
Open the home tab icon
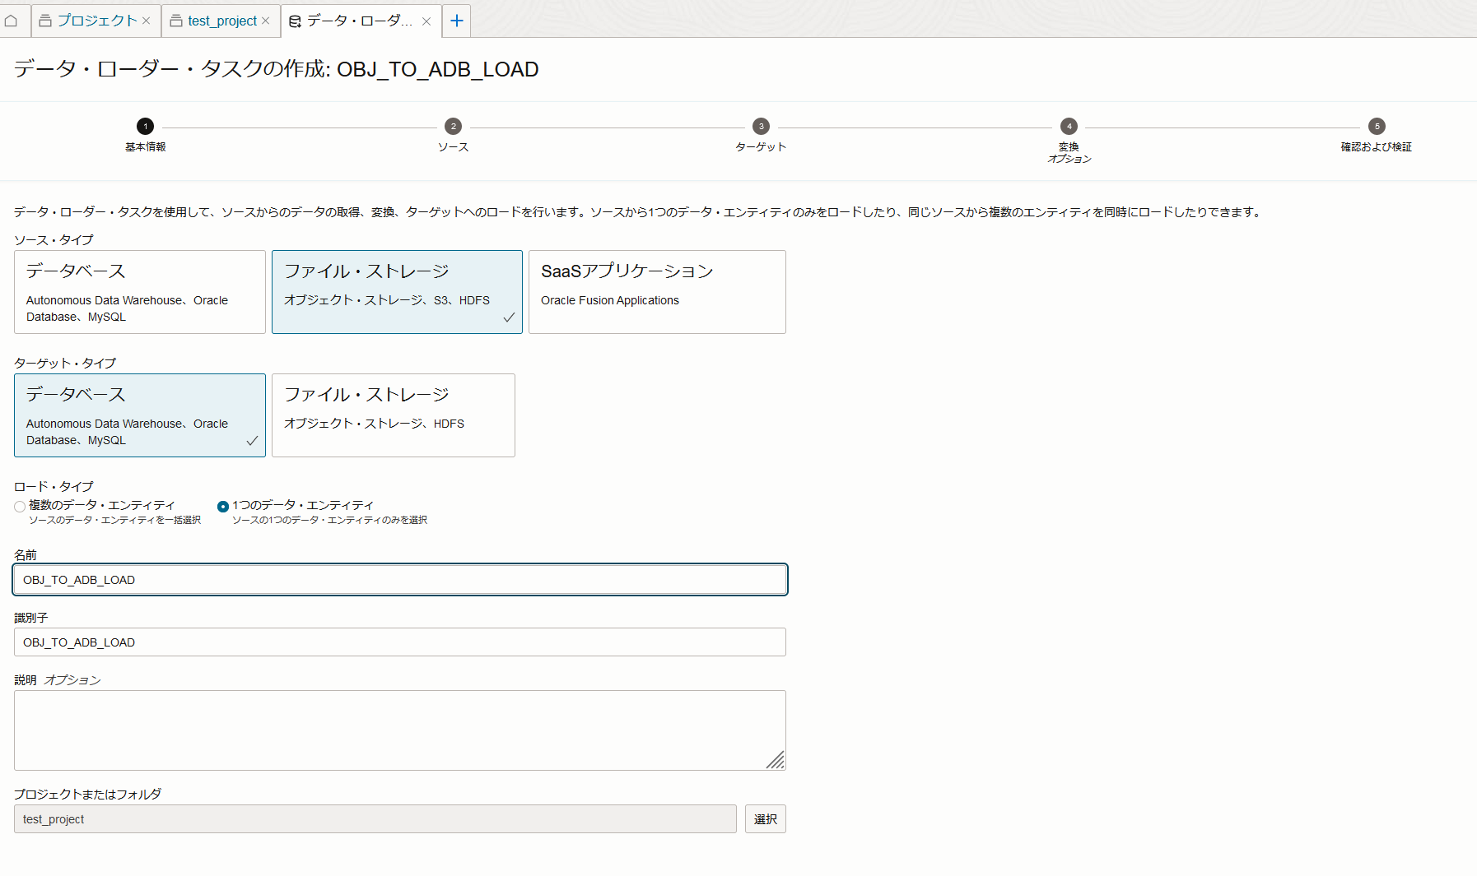[12, 21]
